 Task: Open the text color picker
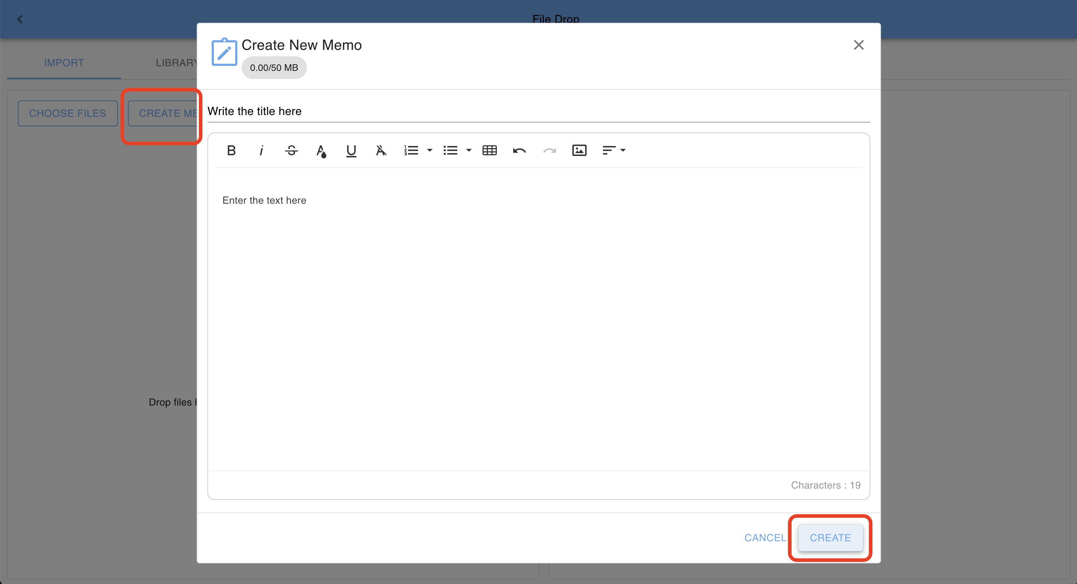321,151
